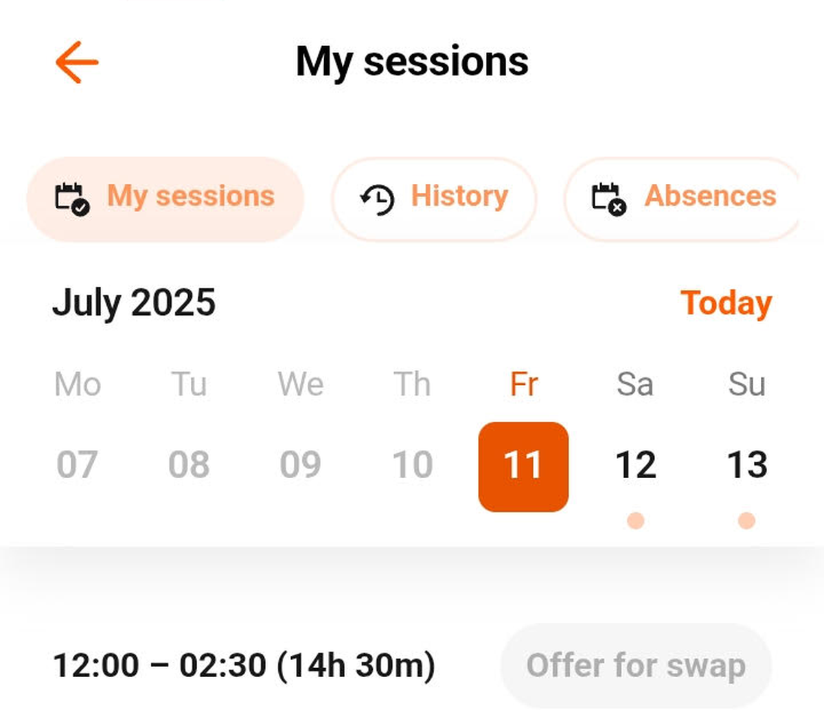Screen dimensions: 824x710
Task: Click the calendar-check icon in My sessions
Action: click(x=72, y=199)
